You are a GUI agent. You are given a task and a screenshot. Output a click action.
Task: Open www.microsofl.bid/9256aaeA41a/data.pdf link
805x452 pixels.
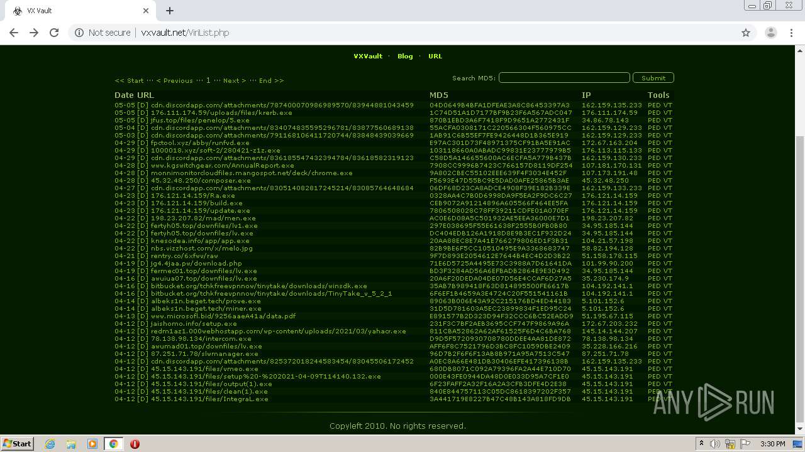coord(223,316)
